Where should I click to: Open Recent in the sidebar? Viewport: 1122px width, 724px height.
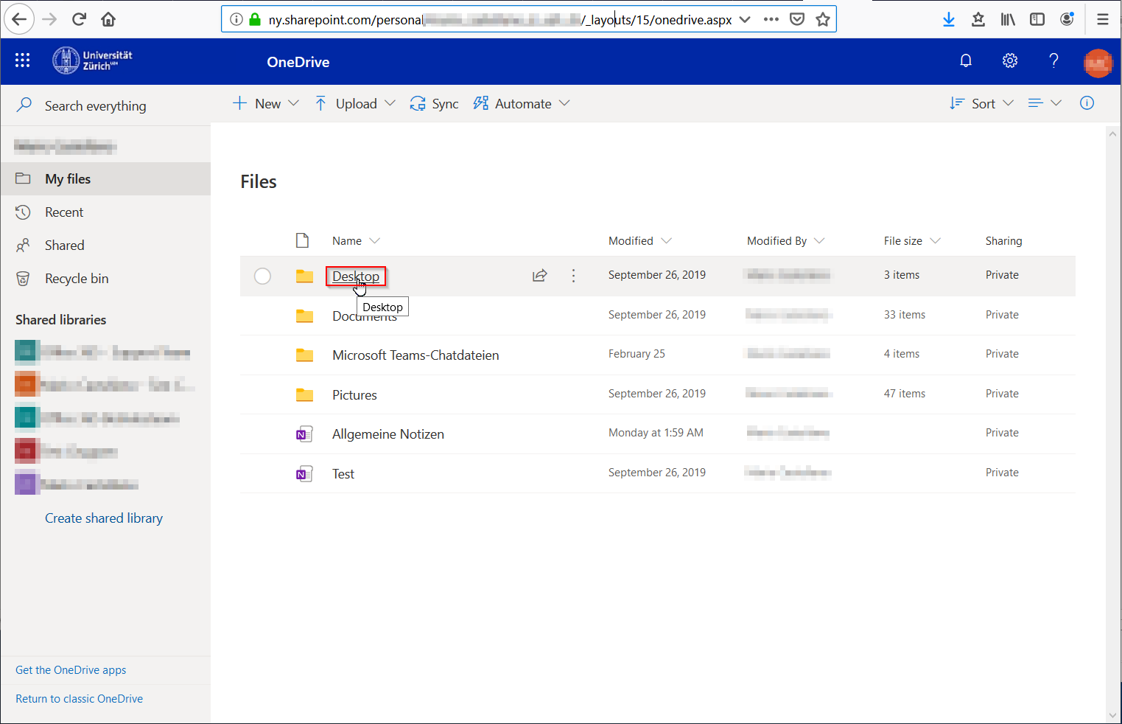click(105, 212)
